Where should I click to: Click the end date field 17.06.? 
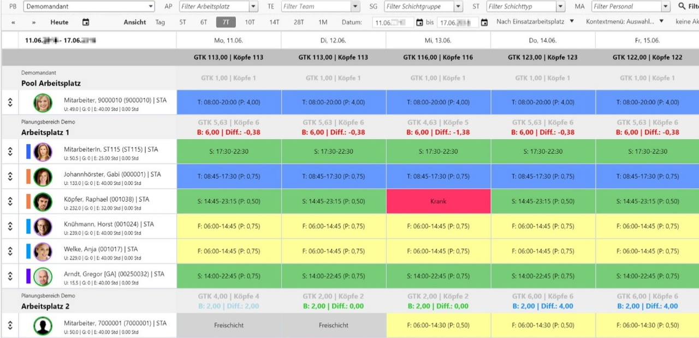[x=458, y=23]
